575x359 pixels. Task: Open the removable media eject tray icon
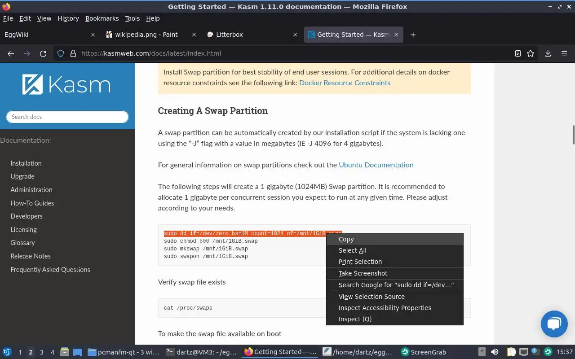tap(482, 352)
